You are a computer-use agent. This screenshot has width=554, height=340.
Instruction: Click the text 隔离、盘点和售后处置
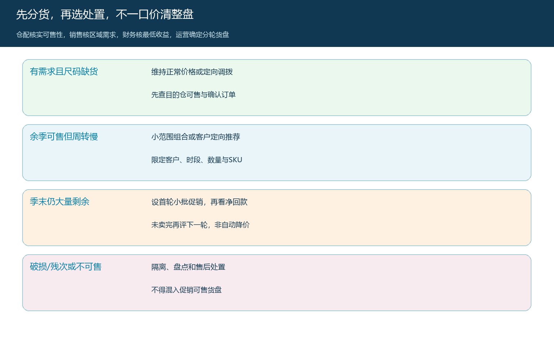188,267
